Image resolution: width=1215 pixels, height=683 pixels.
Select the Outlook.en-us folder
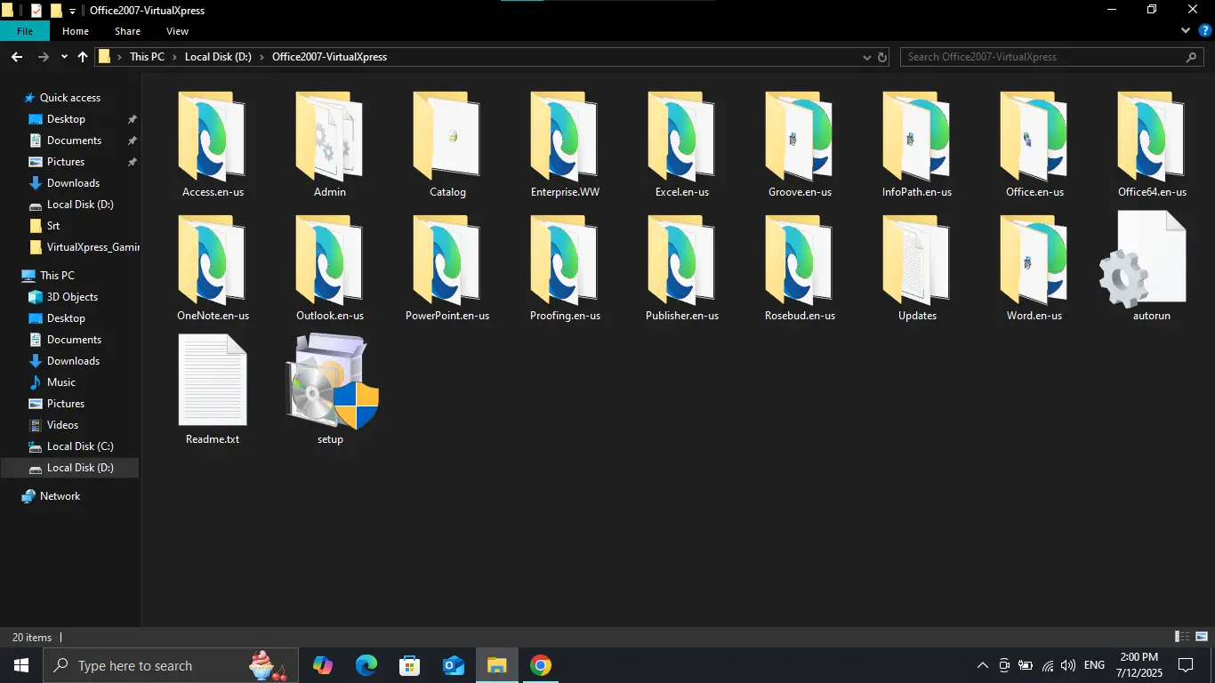(x=330, y=269)
